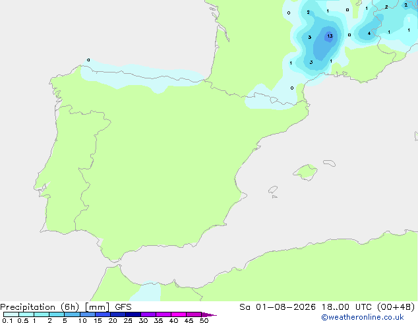This screenshot has width=418, height=323.
Task: Click the '18..00 UTC' time text
Action: click(347, 307)
